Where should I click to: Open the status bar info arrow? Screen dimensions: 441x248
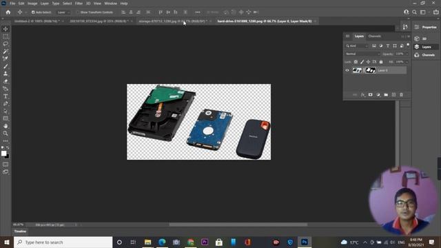pyautogui.click(x=76, y=225)
